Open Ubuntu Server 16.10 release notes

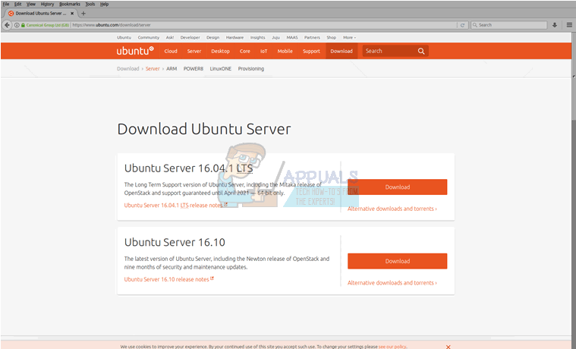[169, 279]
